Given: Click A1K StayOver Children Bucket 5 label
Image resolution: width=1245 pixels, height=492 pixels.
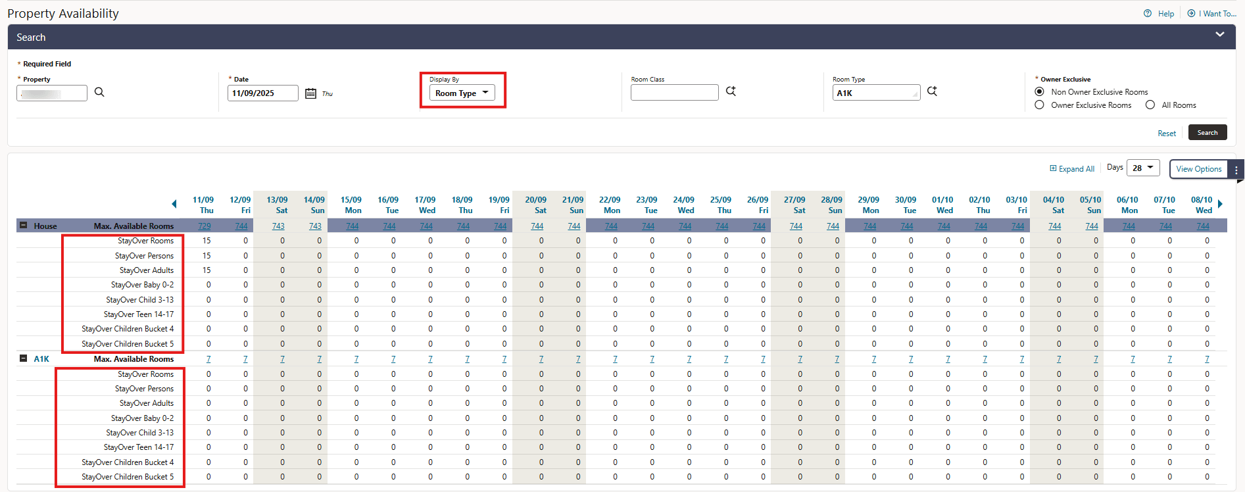Looking at the screenshot, I should [x=128, y=477].
